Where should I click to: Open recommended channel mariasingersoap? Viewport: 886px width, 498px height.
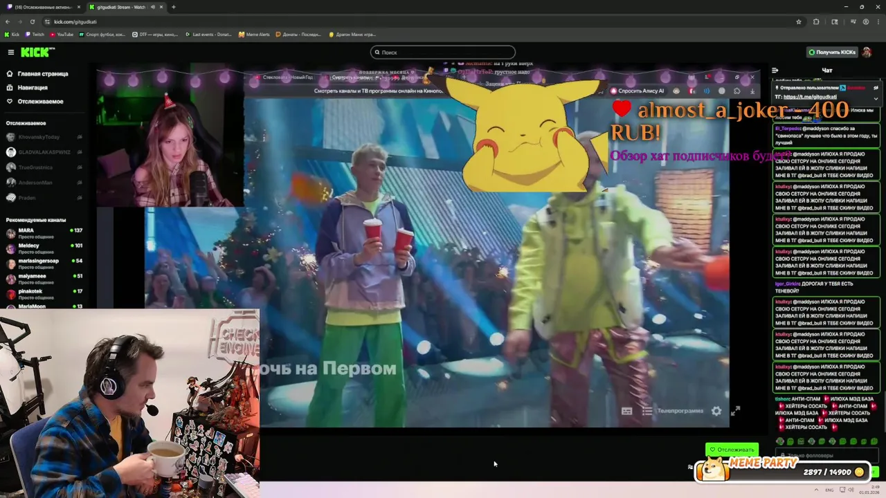[x=44, y=264]
